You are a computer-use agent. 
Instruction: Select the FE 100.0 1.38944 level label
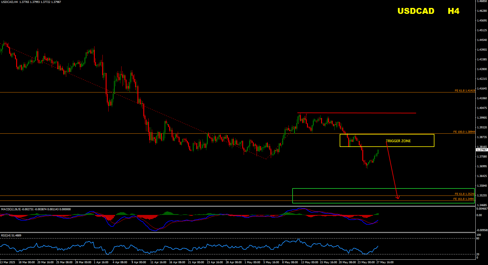(464, 132)
